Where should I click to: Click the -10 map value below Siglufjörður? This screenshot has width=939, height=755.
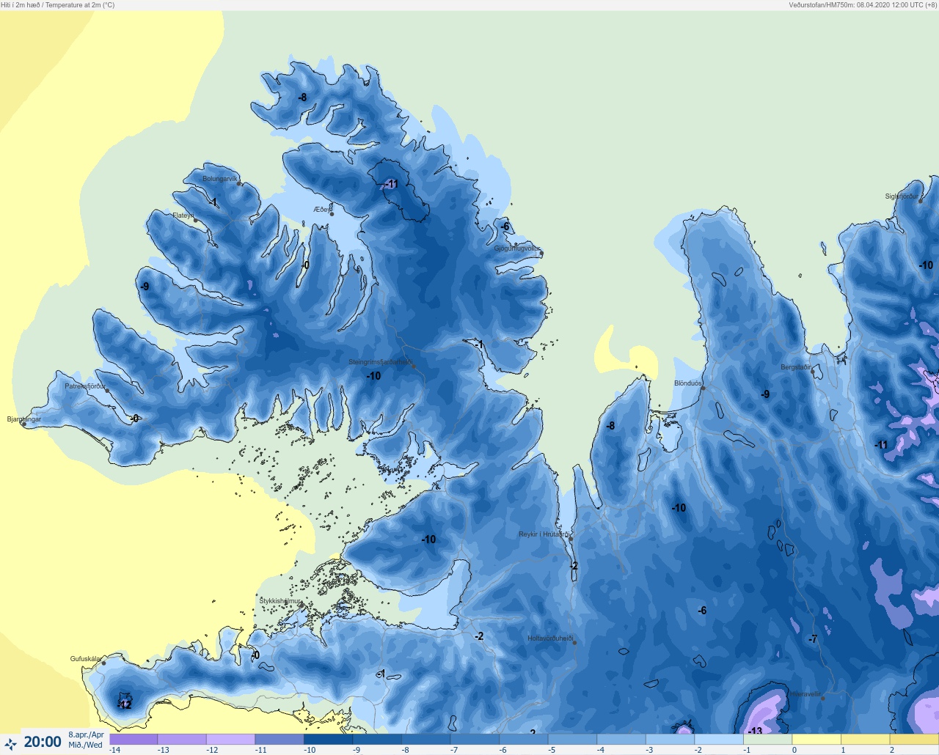[926, 265]
